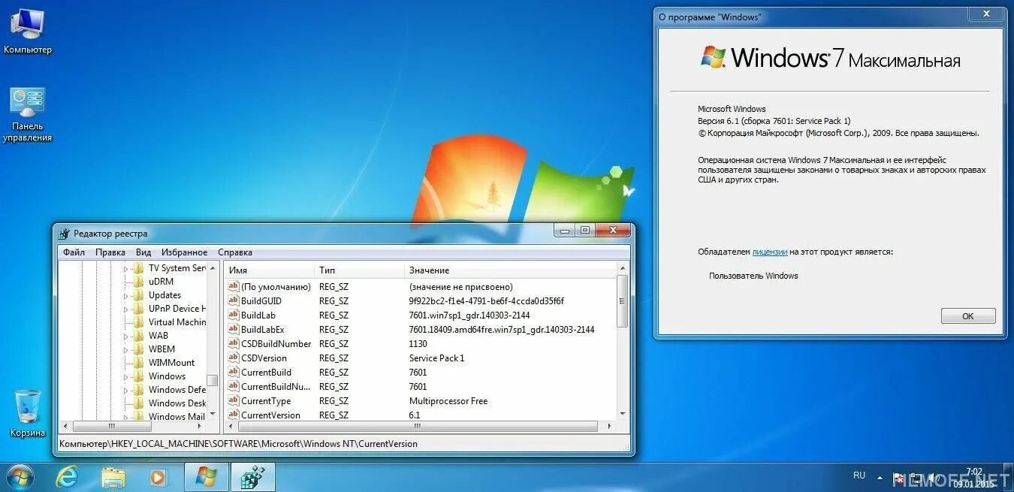1014x492 pixels.
Task: Open the Файл menu
Action: [x=74, y=252]
